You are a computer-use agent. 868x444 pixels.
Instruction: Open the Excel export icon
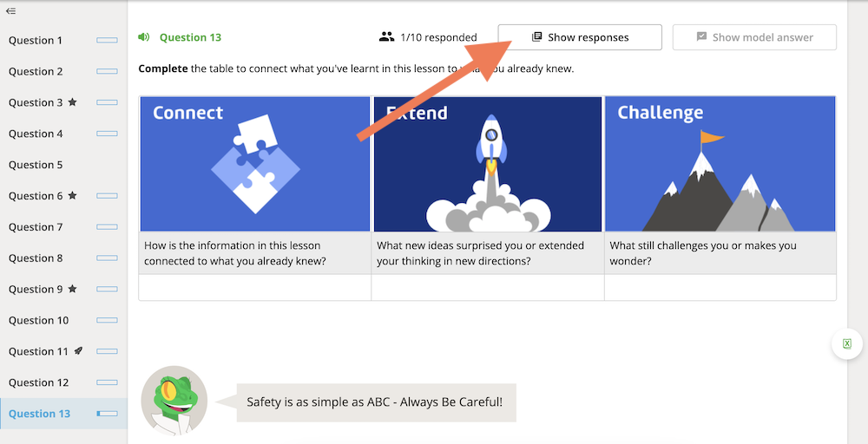pos(847,344)
